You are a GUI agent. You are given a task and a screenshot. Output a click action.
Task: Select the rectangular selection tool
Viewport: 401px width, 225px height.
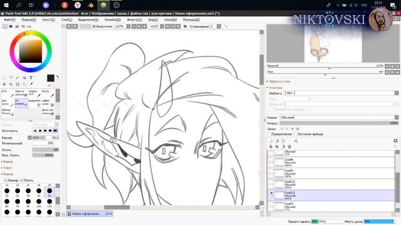(4, 77)
